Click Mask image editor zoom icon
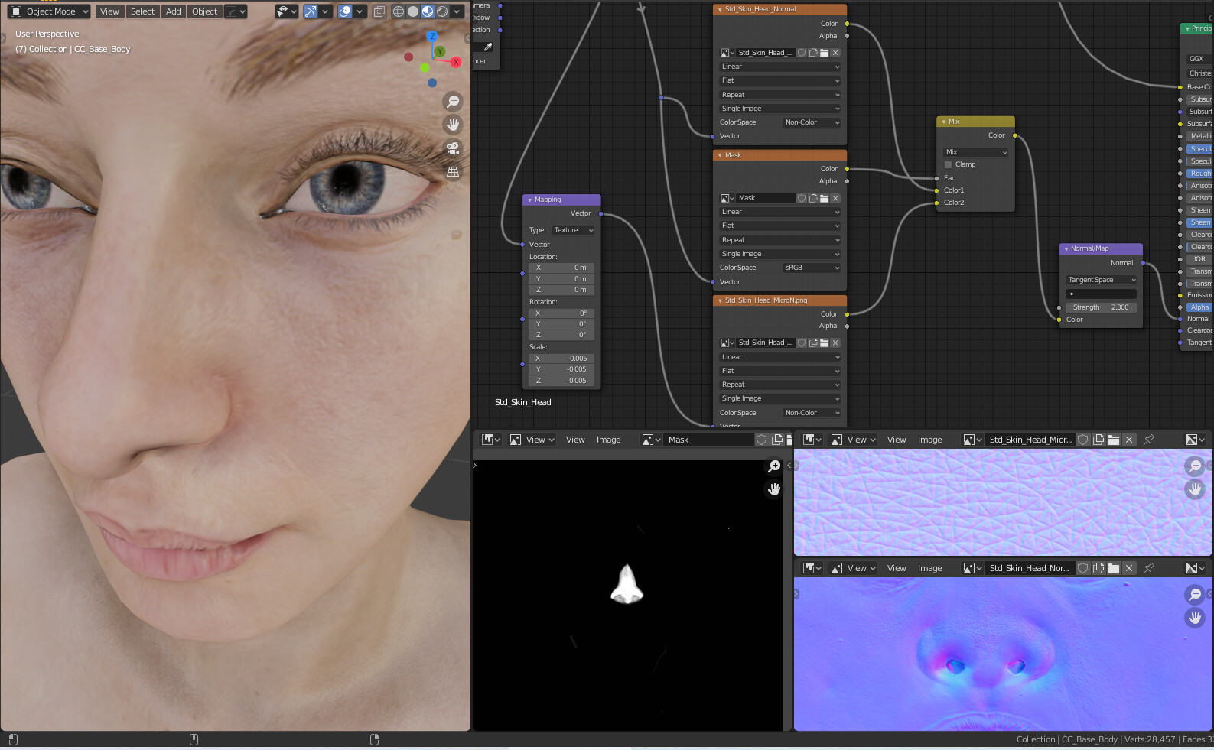1214x750 pixels. click(774, 466)
